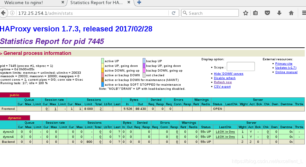Screen dimensions: 306x167
Task: Click the Session rate header in public table
Action: [x=54, y=100]
